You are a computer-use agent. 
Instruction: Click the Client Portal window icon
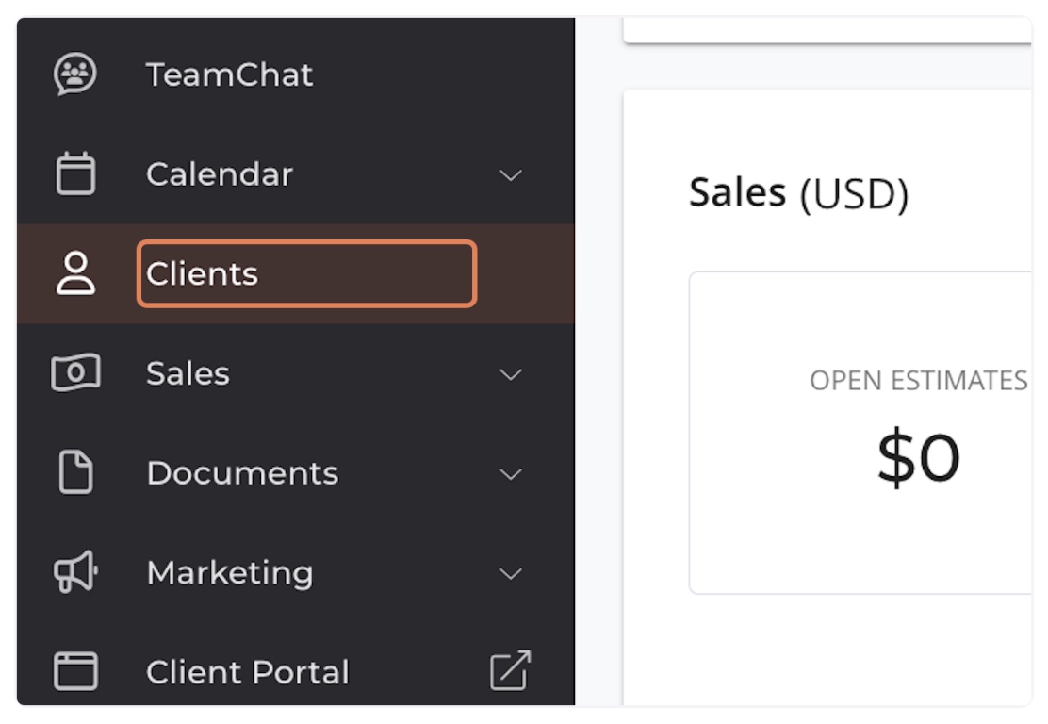tap(75, 670)
